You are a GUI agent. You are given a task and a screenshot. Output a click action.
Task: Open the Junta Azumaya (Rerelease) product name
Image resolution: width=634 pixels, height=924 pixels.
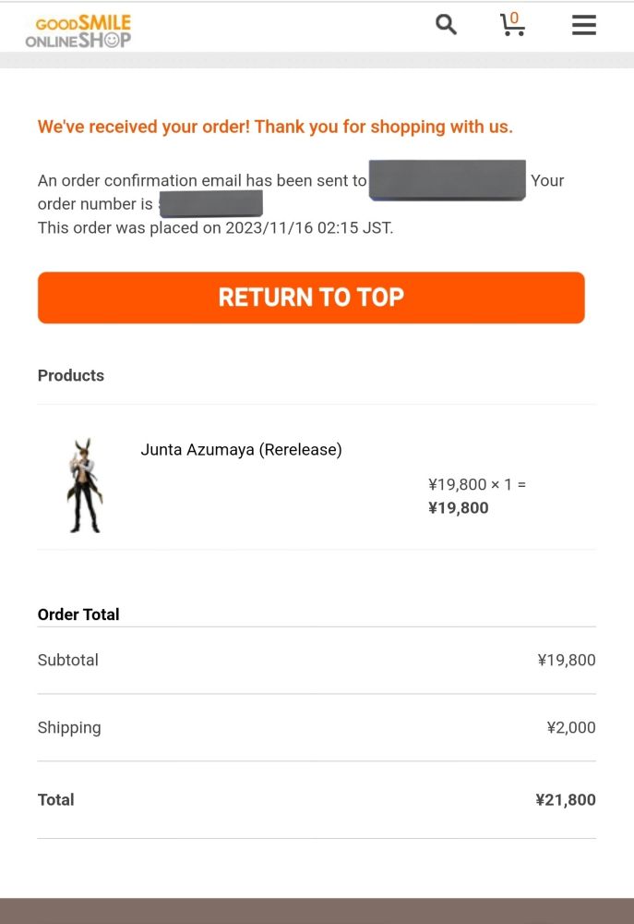[x=241, y=450]
